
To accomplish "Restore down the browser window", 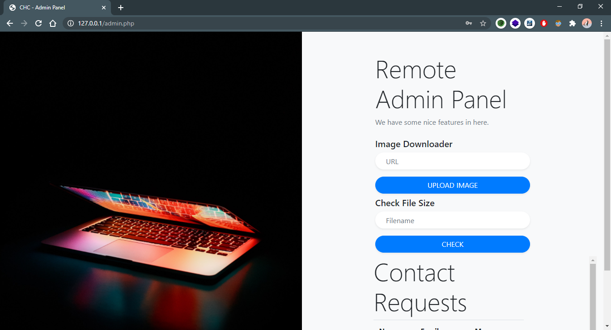I will pyautogui.click(x=580, y=6).
